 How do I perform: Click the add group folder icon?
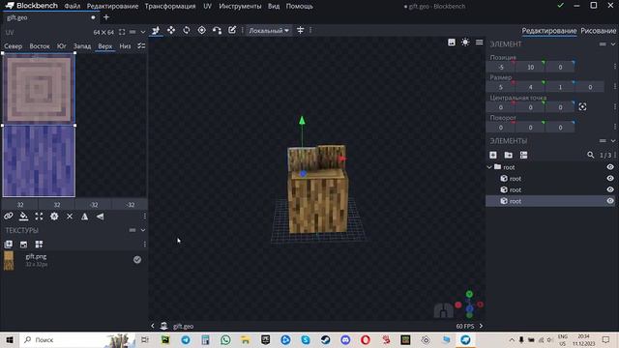(509, 155)
